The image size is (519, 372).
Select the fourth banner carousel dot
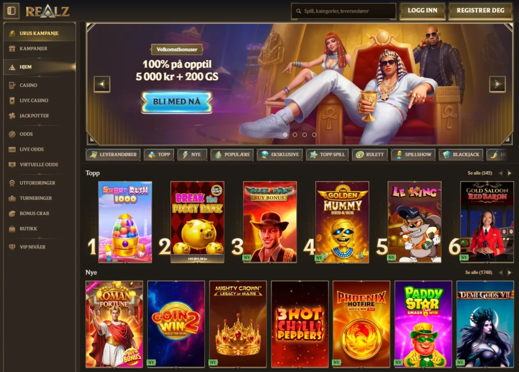[x=314, y=134]
